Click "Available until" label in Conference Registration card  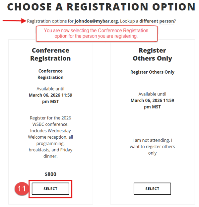50,89
